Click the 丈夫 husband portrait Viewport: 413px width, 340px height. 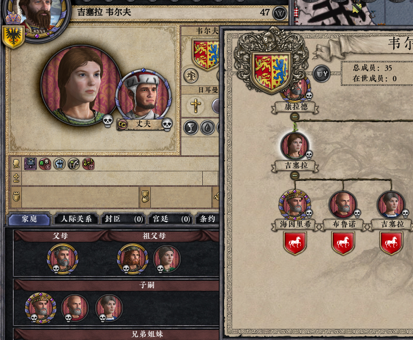pos(144,94)
